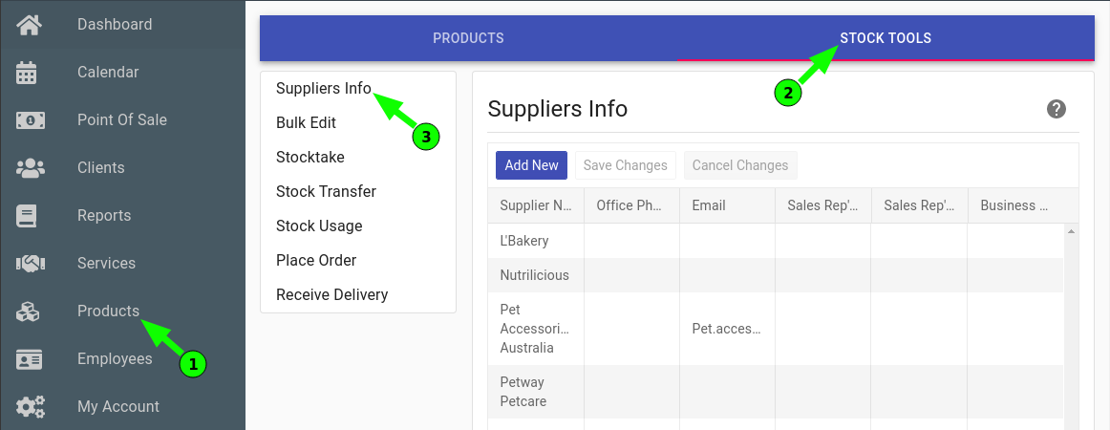Screen dimensions: 1110x430
Task: Switch to the PRODUCTS tab
Action: (468, 38)
